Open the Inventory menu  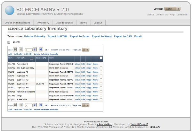click(x=43, y=23)
